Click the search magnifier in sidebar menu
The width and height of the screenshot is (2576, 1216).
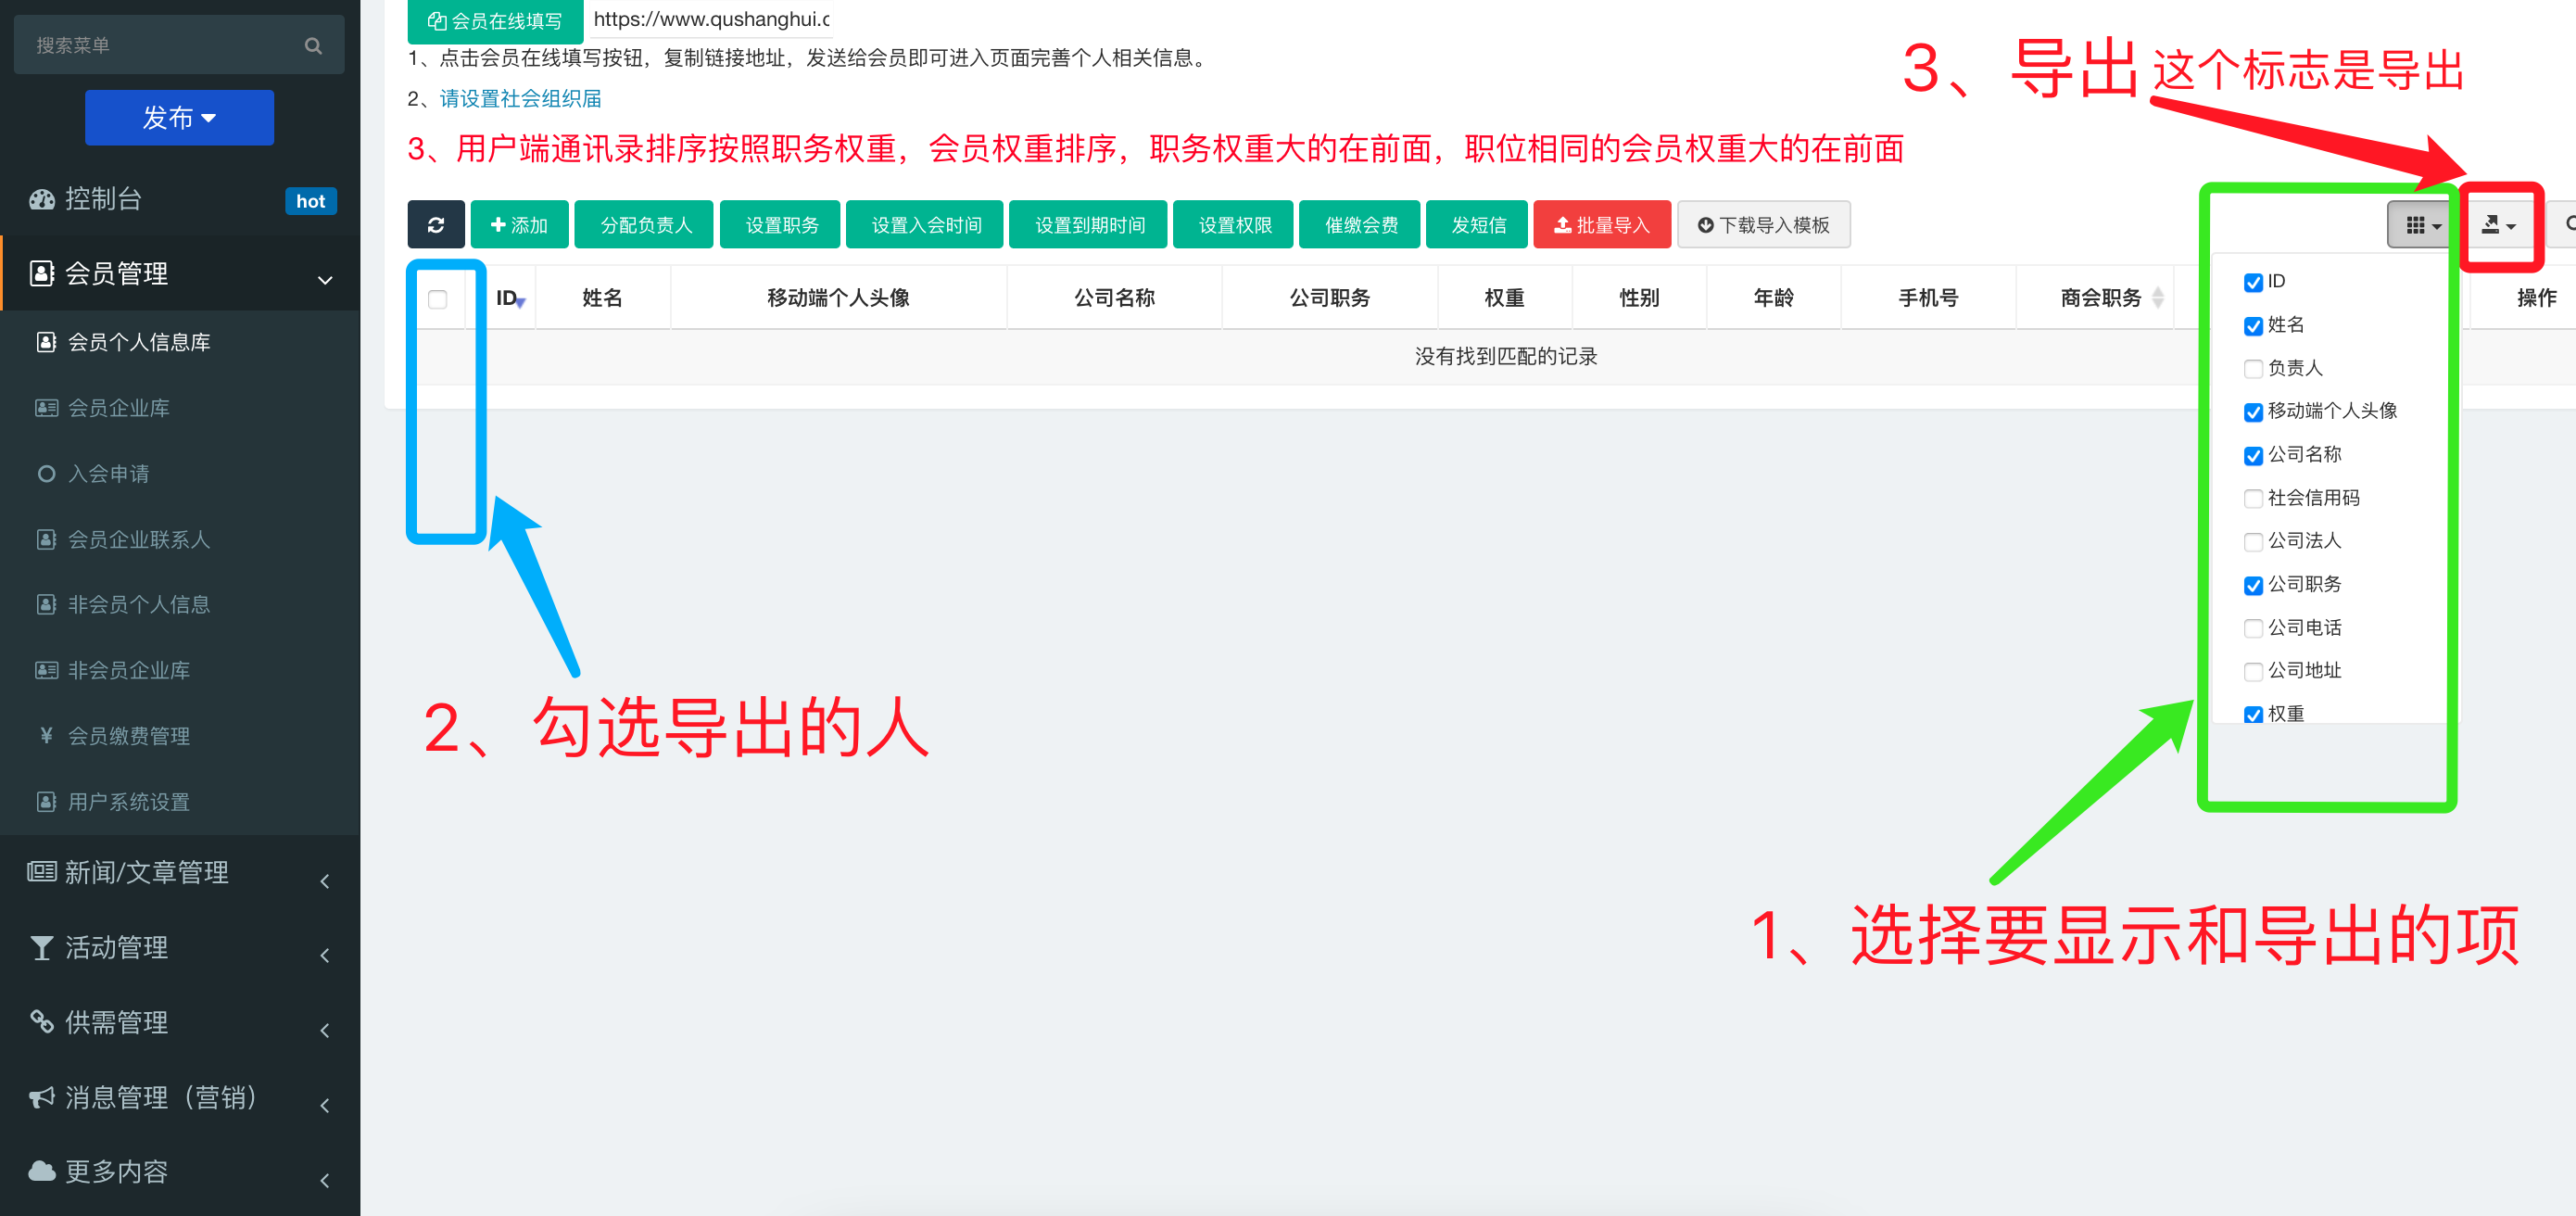coord(313,46)
